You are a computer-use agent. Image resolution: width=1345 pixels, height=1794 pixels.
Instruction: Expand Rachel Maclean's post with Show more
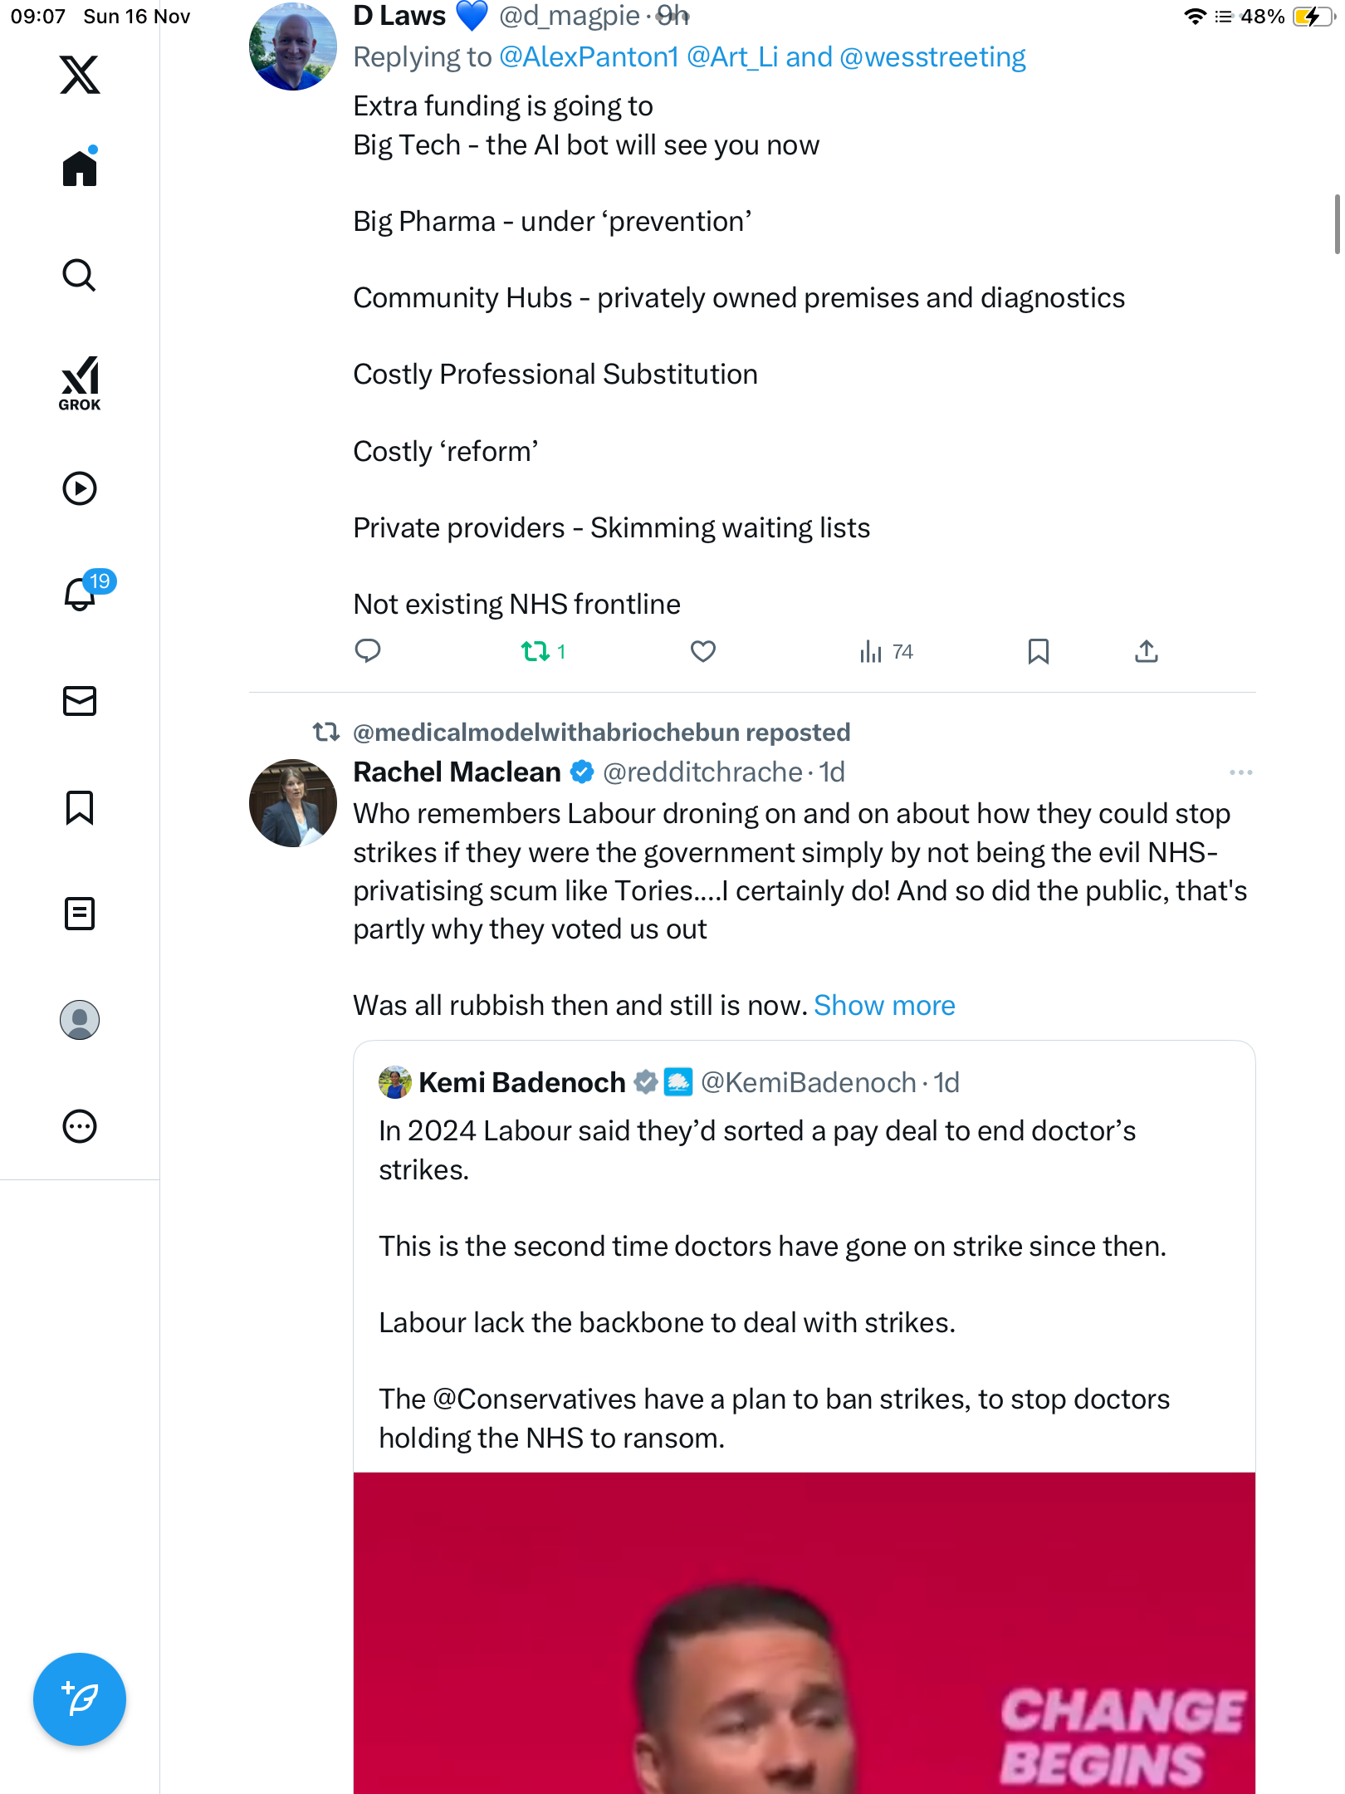[884, 1006]
